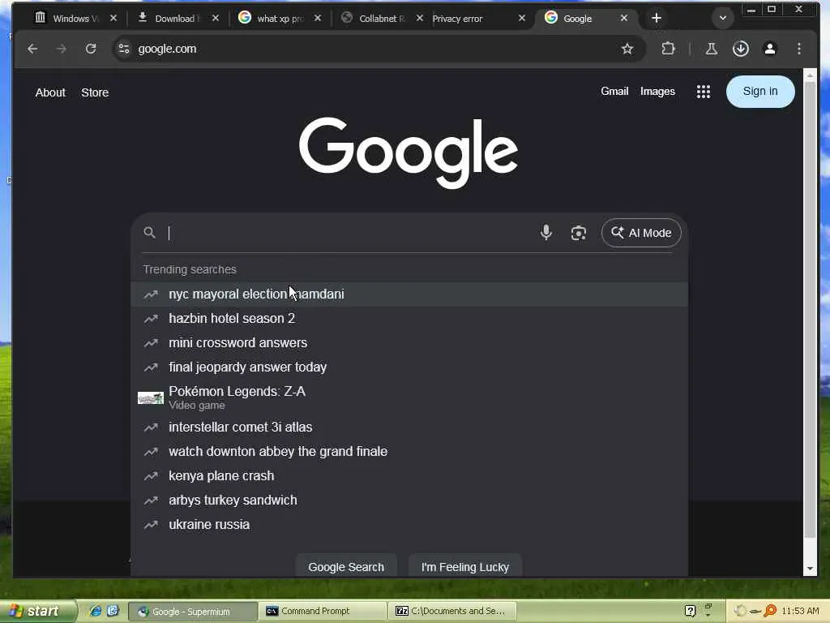Open the Images link

(x=657, y=92)
